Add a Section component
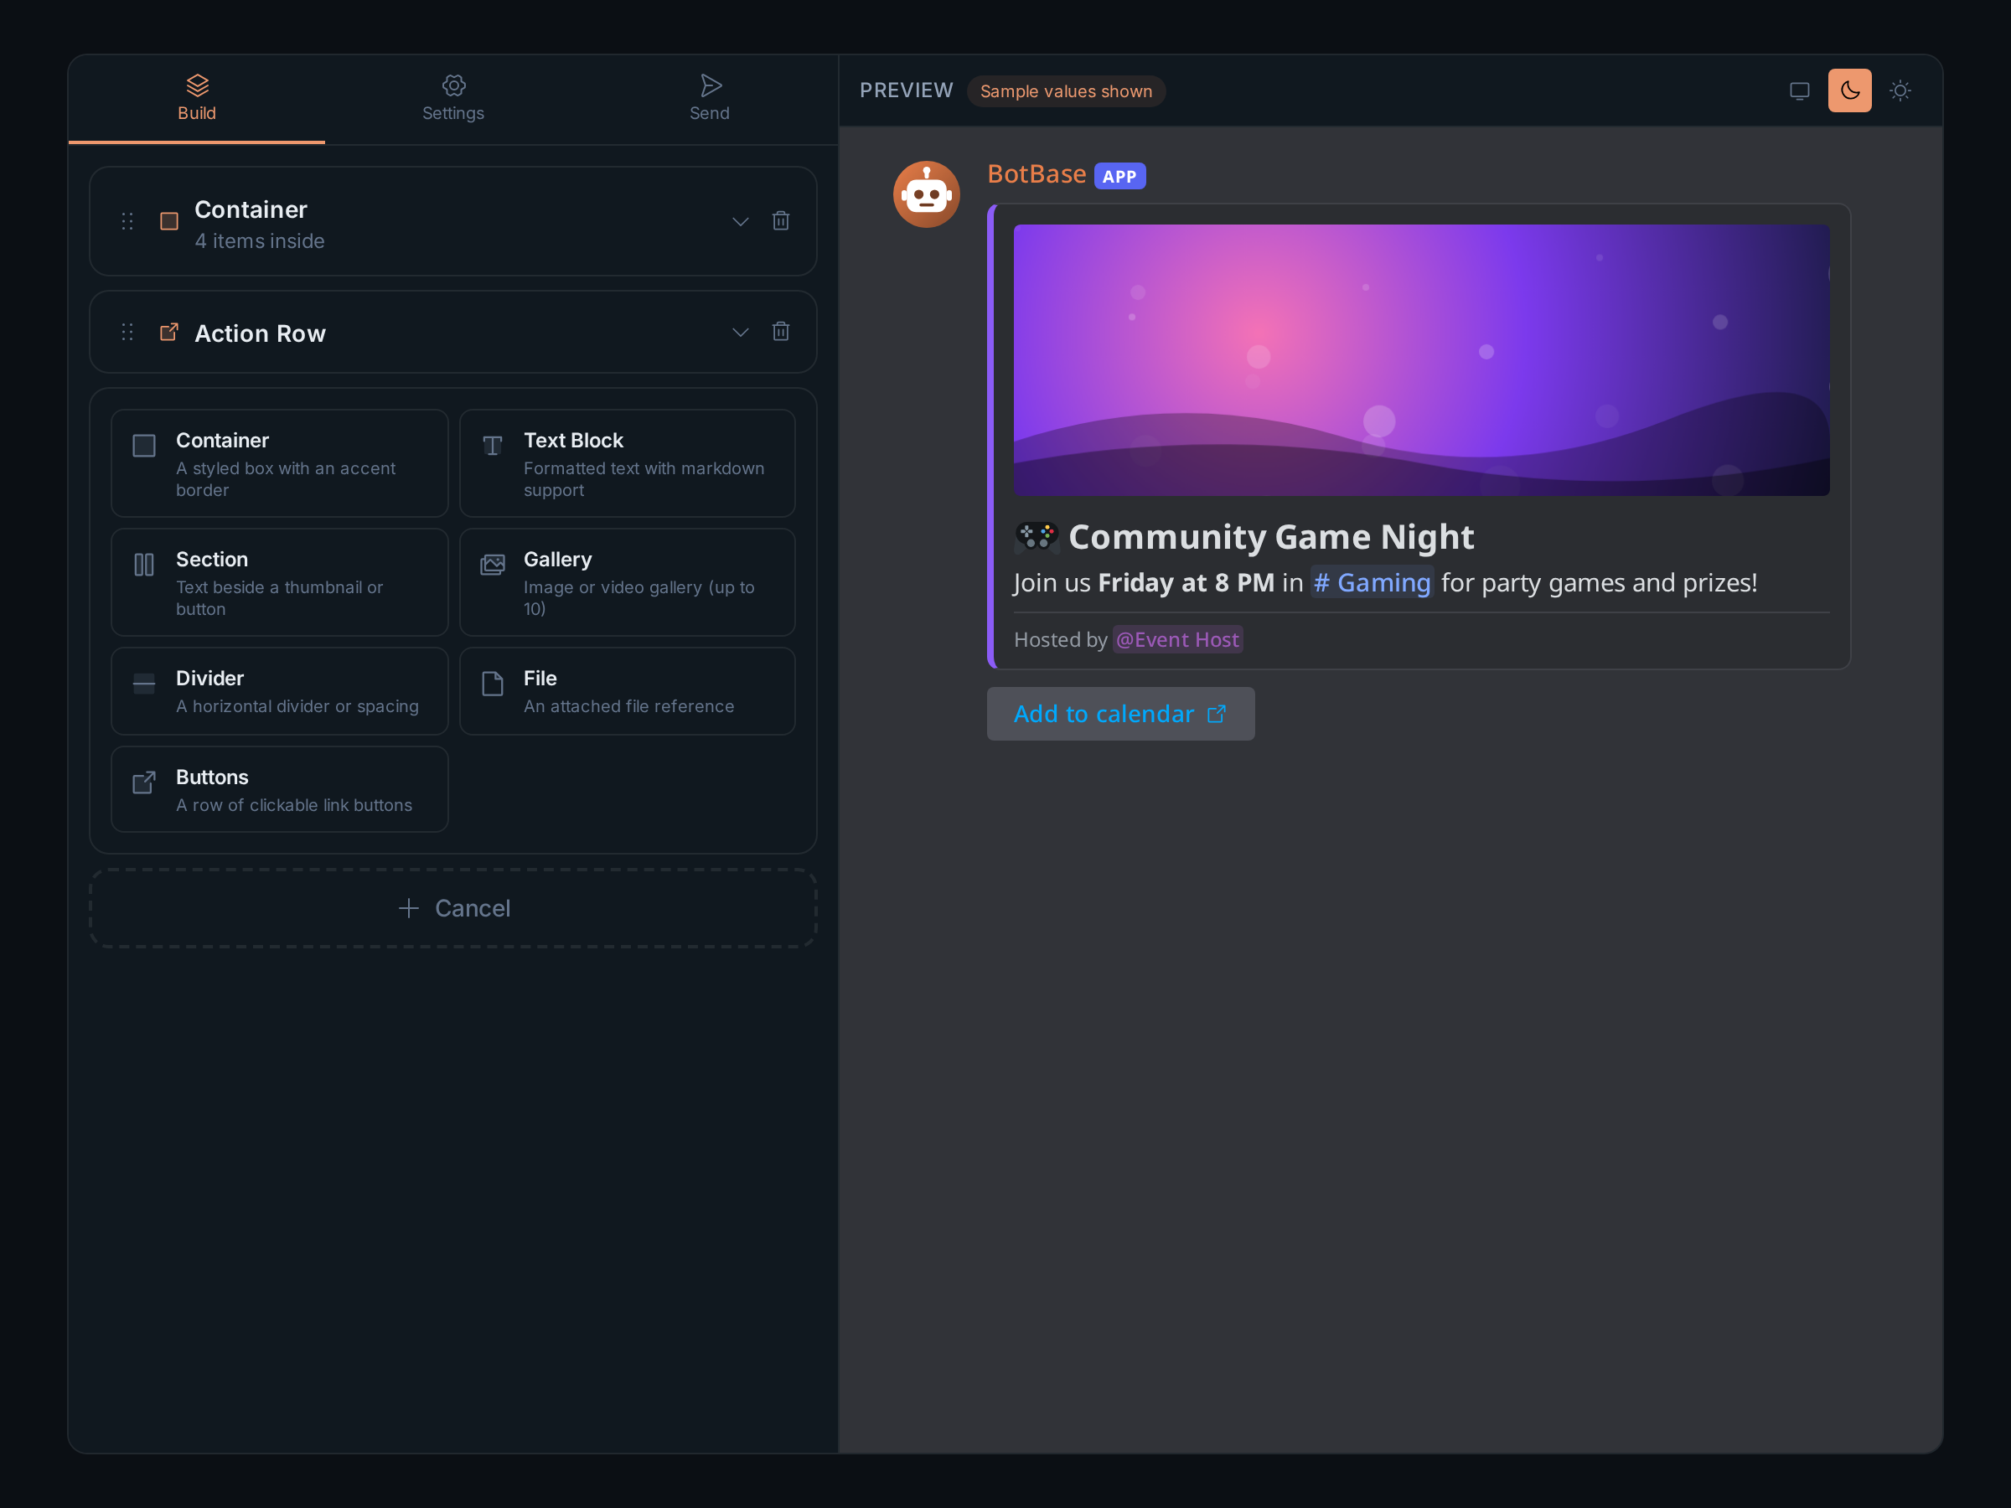Screen dimensions: 2011x1508 279,582
